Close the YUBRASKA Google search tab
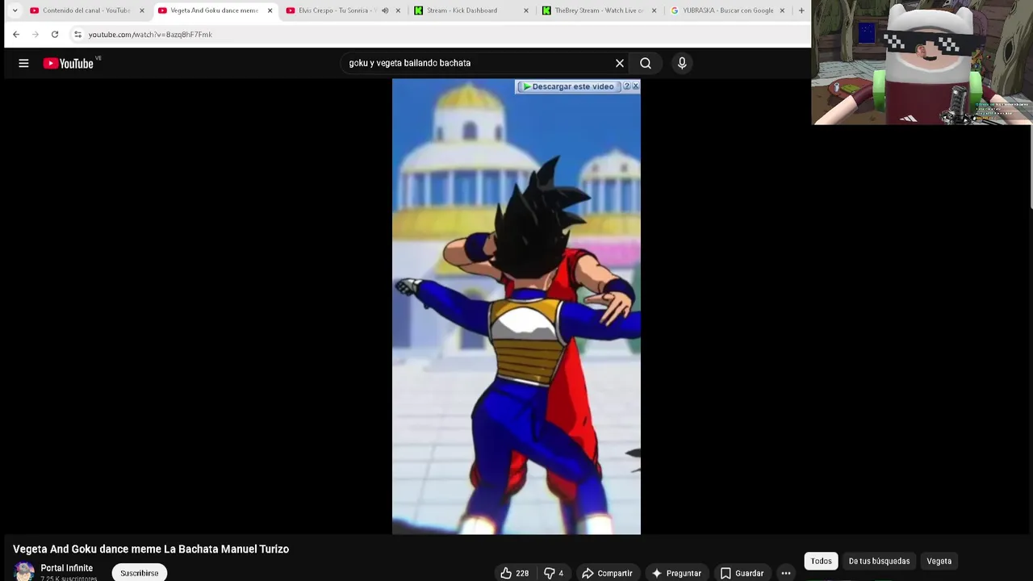Image resolution: width=1033 pixels, height=581 pixels. click(x=782, y=10)
